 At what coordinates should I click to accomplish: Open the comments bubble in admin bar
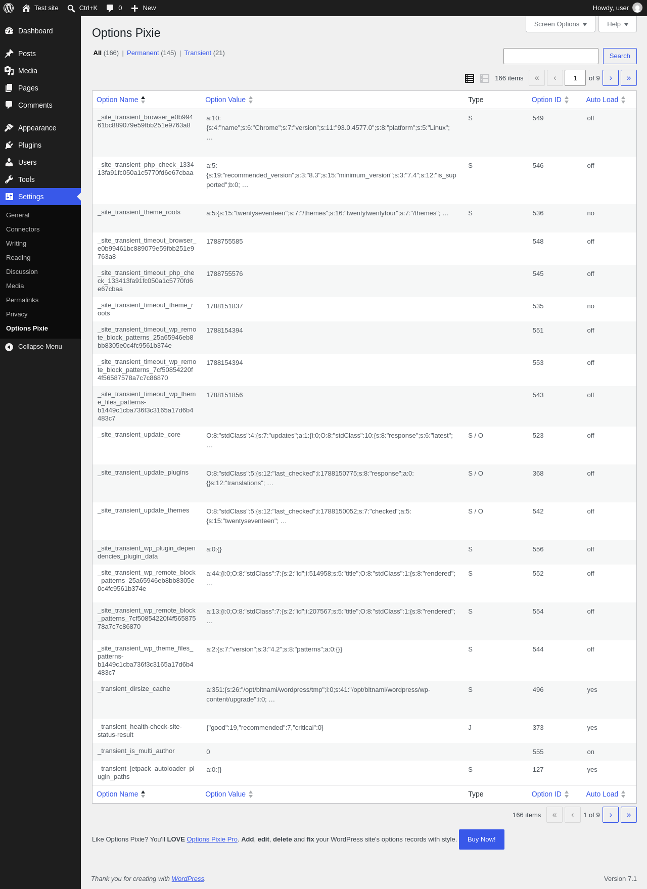click(110, 8)
